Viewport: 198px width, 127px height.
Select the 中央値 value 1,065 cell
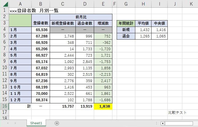(159, 36)
